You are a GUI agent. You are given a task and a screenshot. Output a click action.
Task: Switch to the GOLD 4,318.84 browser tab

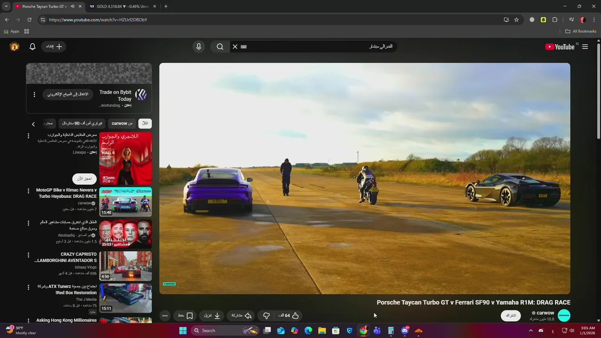[x=123, y=6]
